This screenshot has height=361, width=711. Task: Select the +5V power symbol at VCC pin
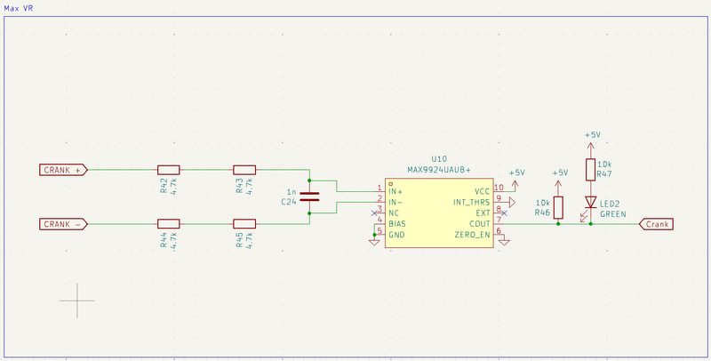(515, 185)
